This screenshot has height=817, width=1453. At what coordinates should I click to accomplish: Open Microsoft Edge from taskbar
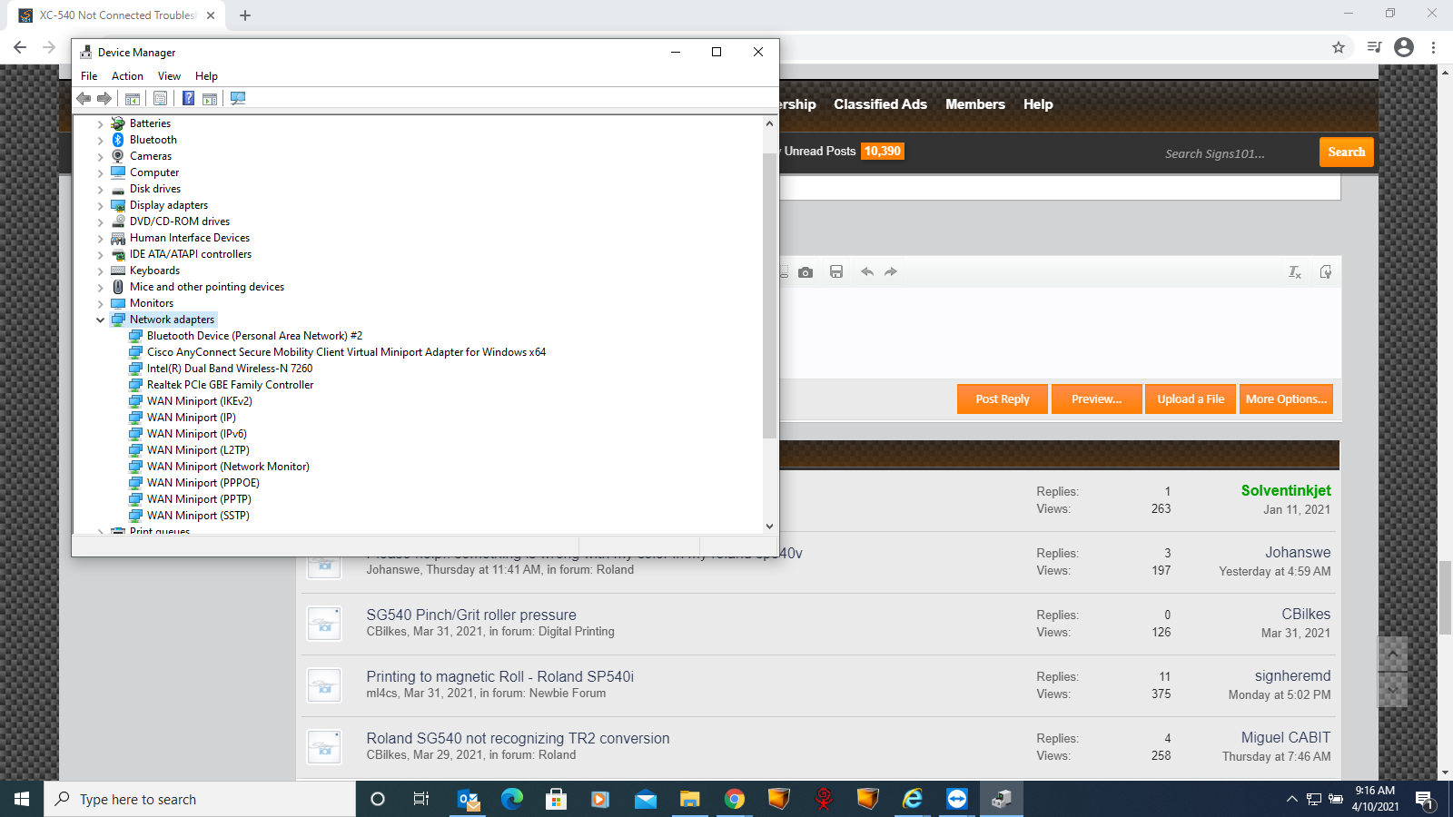click(512, 799)
